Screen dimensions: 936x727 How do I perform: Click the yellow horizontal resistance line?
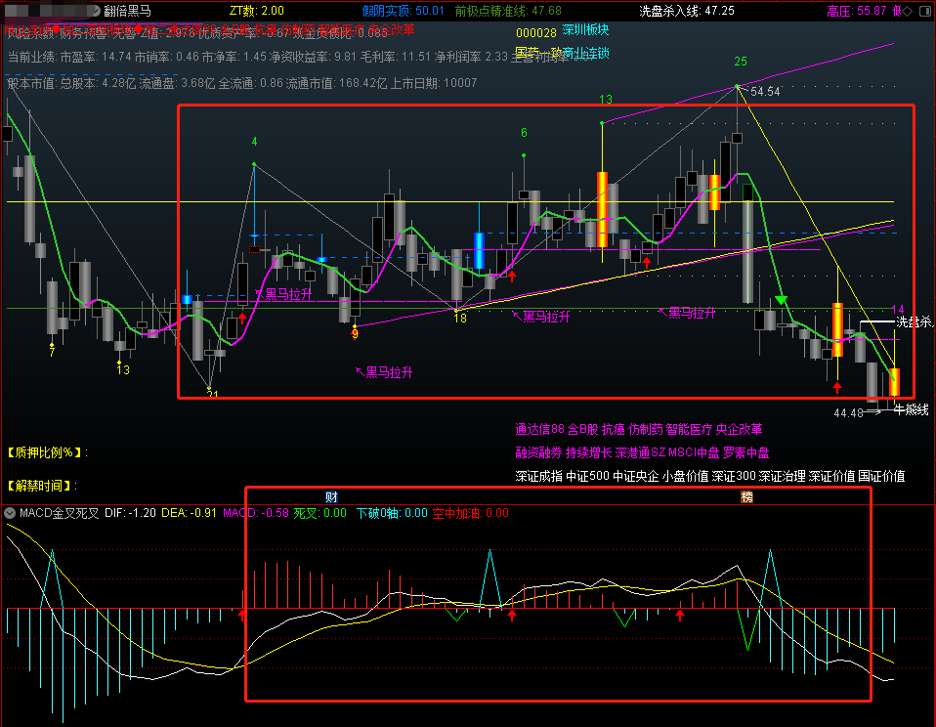(450, 201)
